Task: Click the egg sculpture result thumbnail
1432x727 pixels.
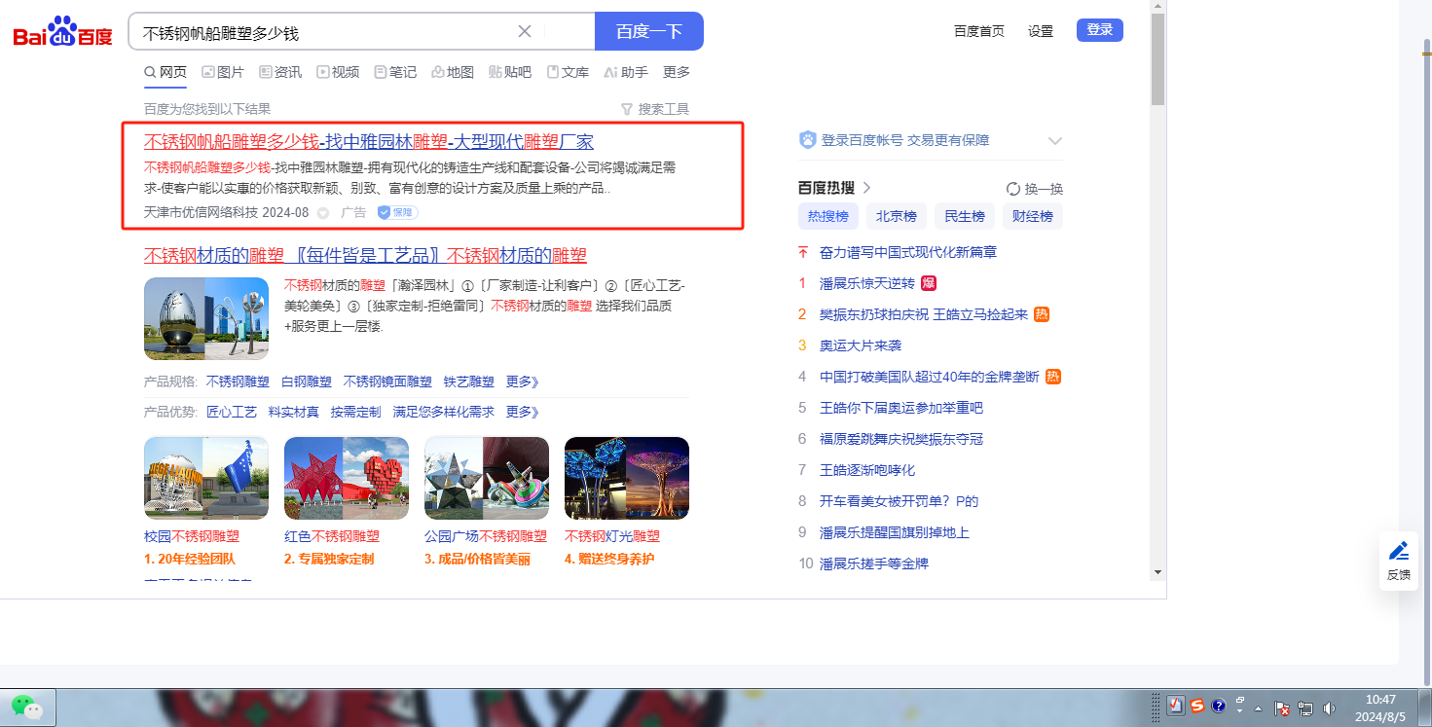Action: coord(206,319)
